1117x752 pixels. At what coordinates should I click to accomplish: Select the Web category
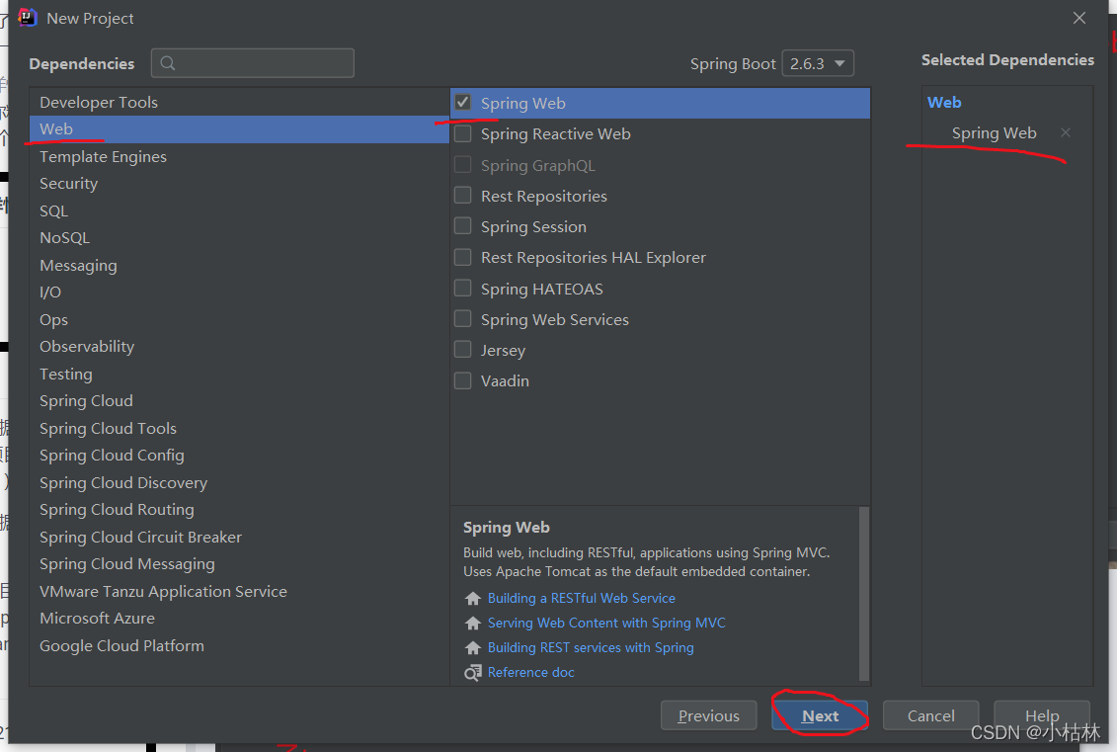click(x=239, y=129)
